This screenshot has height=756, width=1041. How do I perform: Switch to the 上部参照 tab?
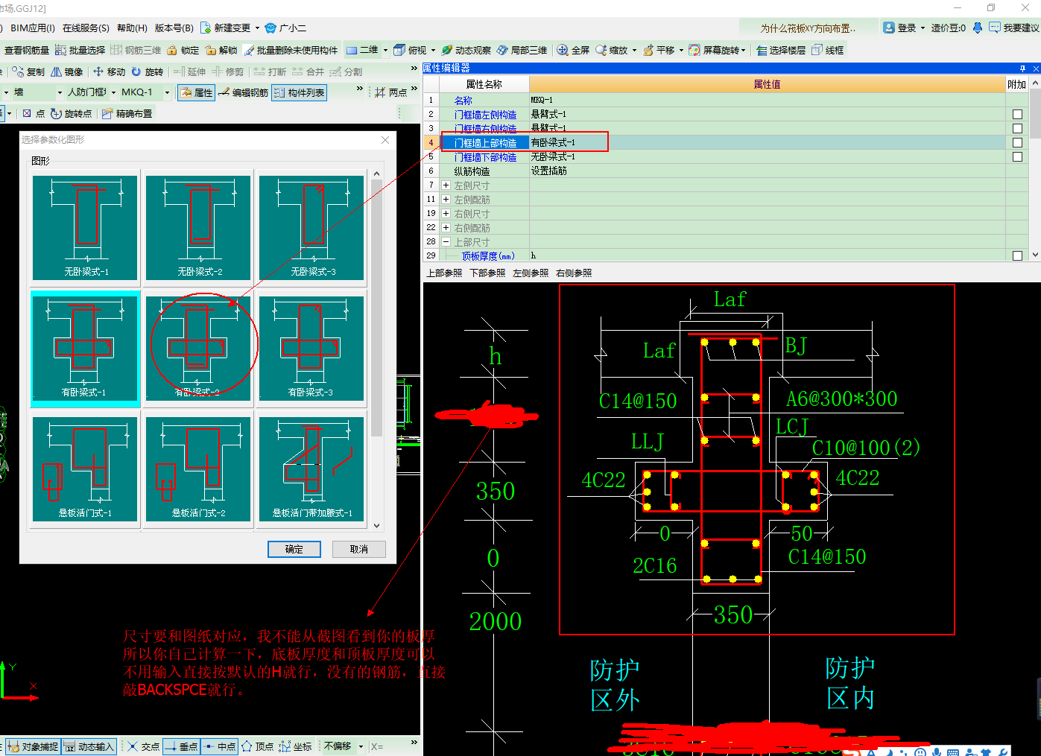coord(444,273)
